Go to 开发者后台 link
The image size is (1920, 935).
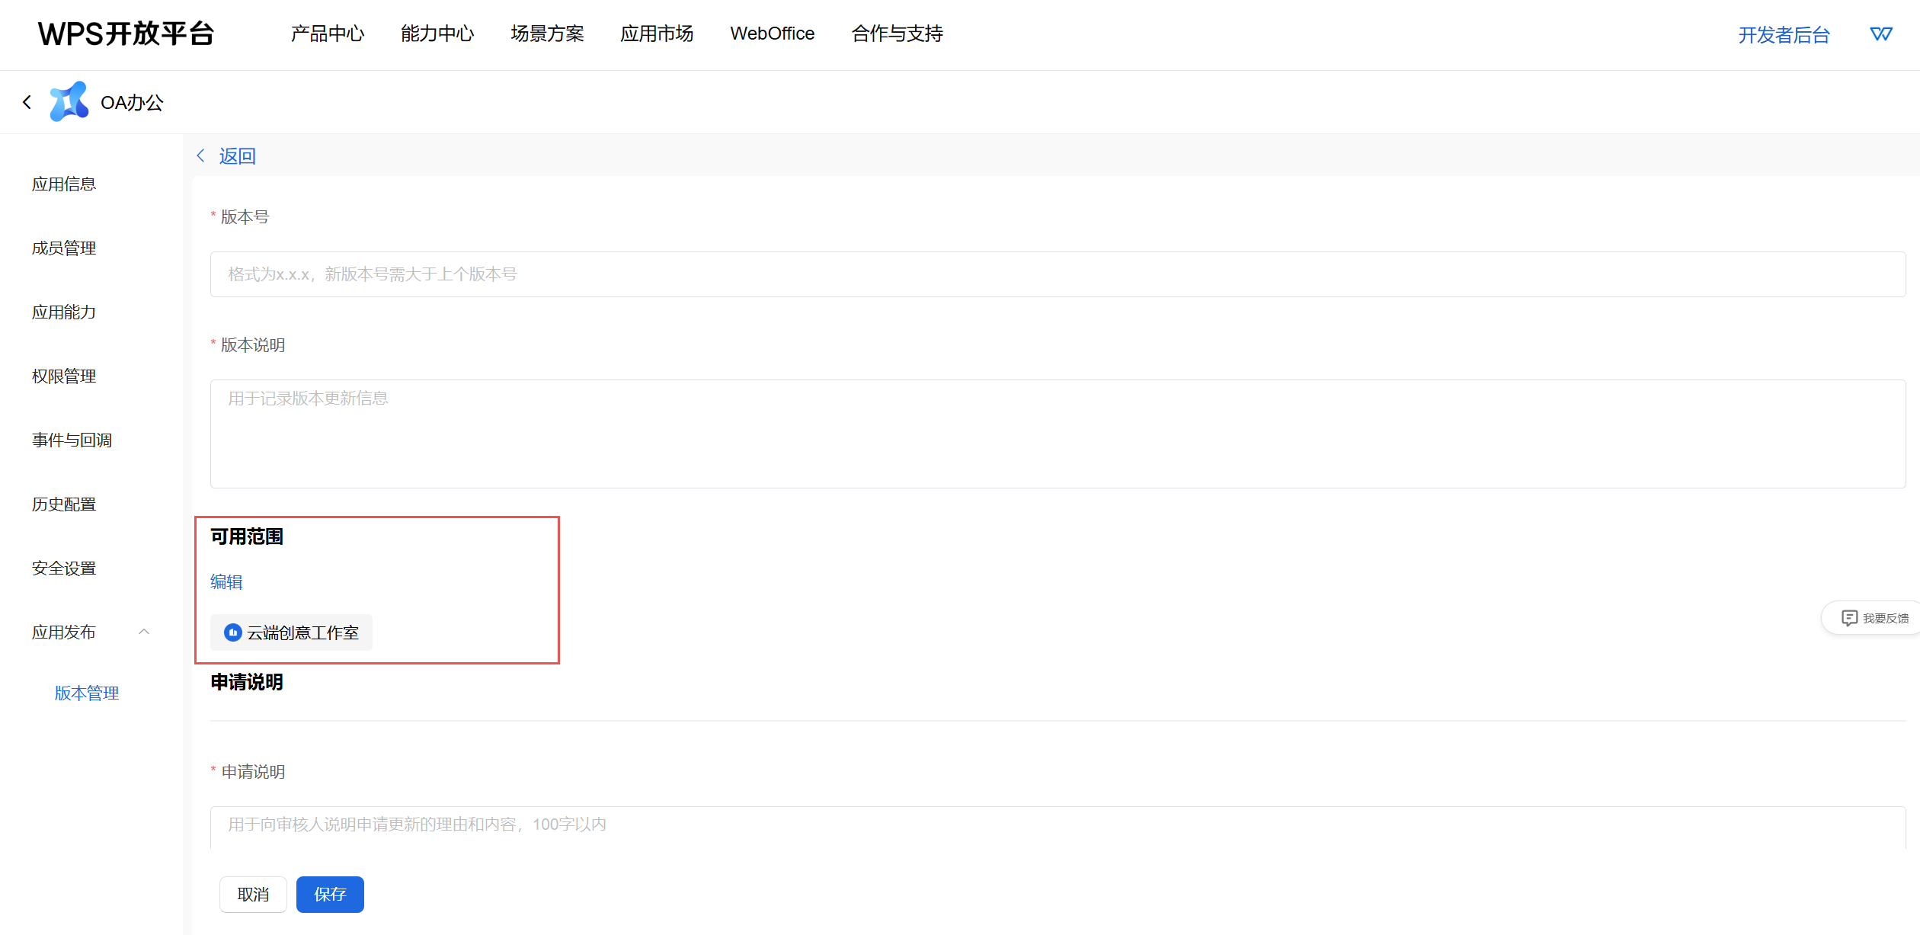pyautogui.click(x=1784, y=35)
